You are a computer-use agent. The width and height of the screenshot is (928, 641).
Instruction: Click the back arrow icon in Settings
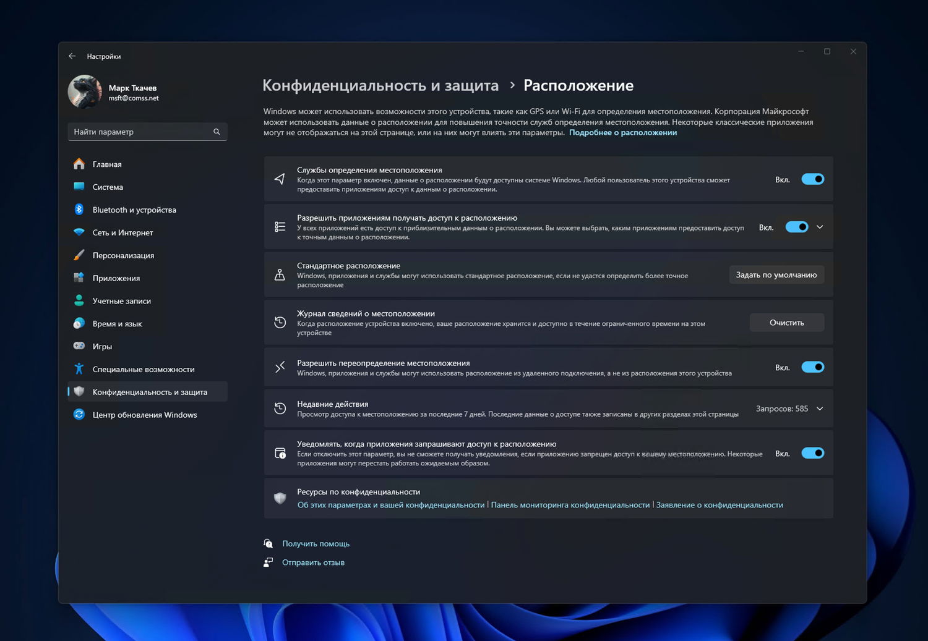[x=72, y=56]
